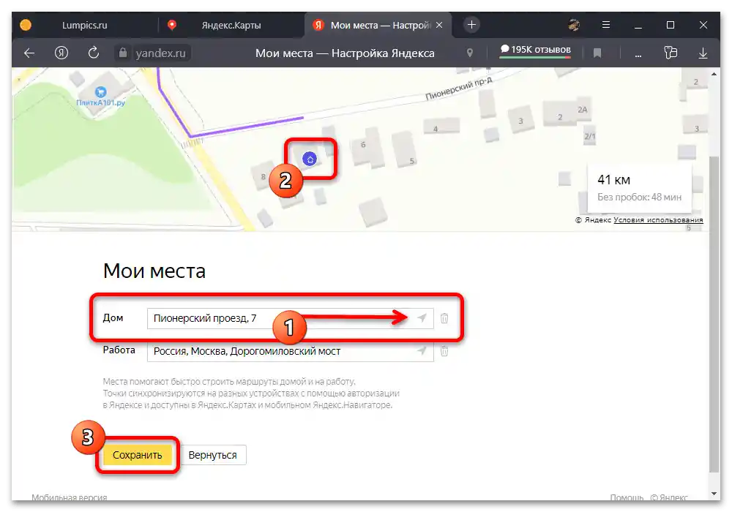Close the Мои места tab

(439, 25)
